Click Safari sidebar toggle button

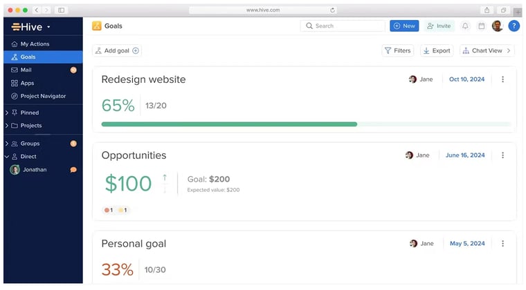[x=61, y=10]
